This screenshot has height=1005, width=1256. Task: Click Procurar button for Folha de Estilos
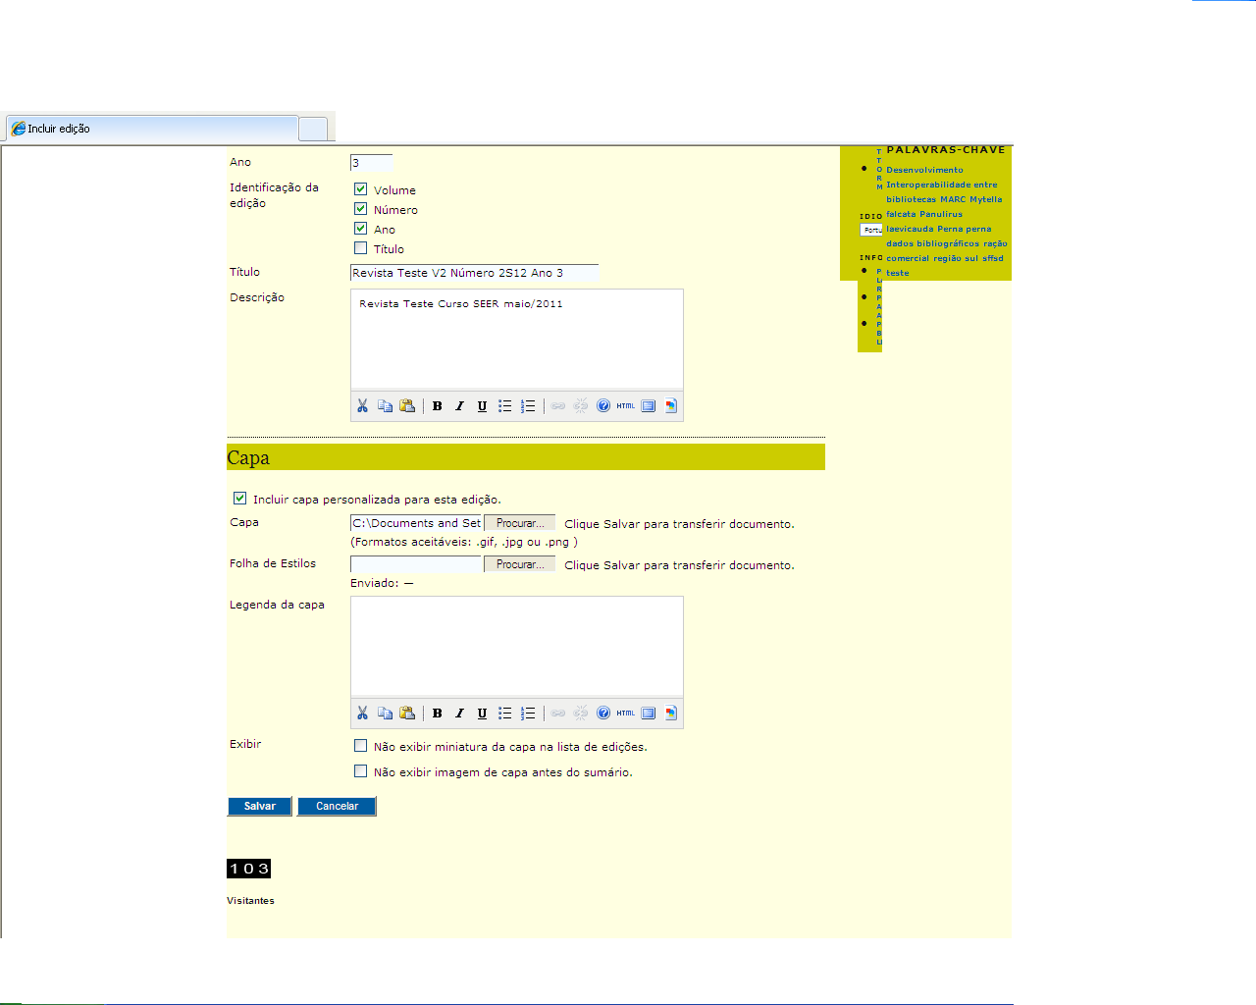coord(519,564)
